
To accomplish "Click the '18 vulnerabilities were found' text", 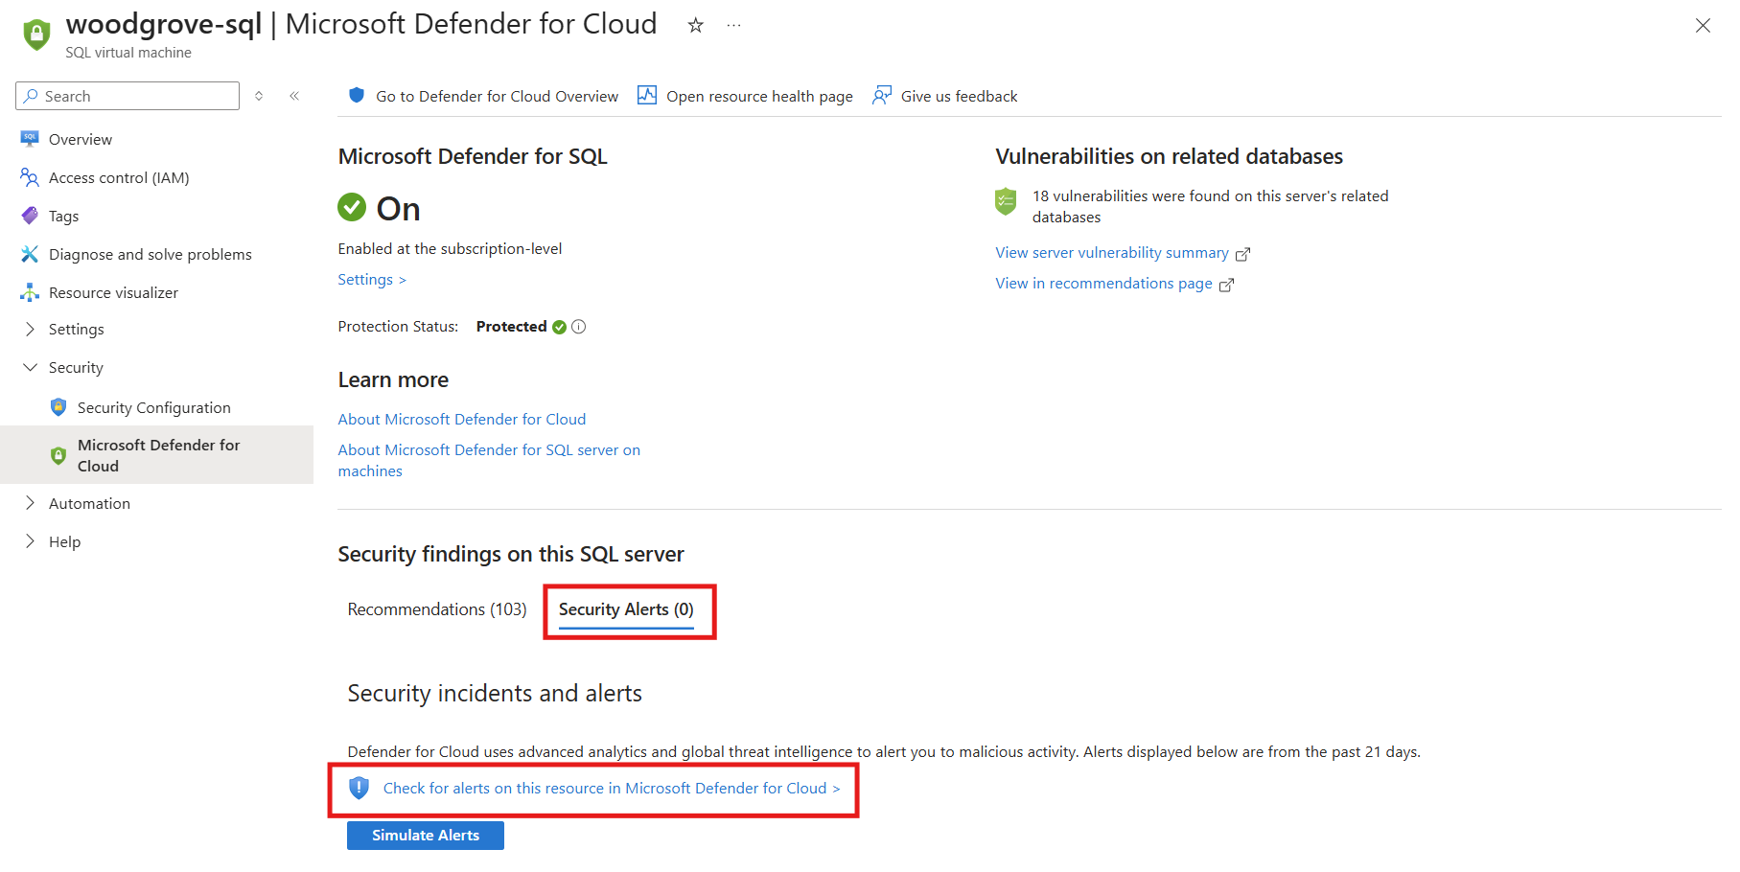I will click(1210, 206).
